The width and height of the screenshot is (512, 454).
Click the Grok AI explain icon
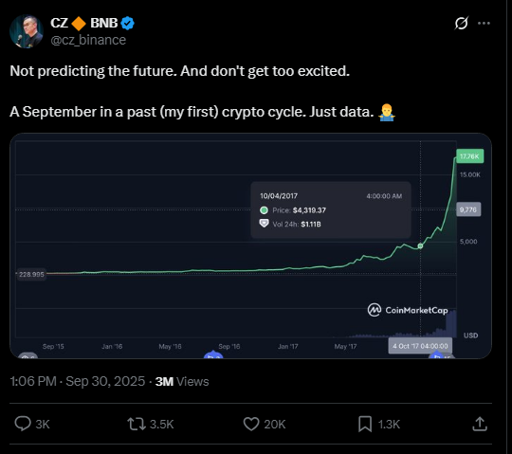(462, 23)
